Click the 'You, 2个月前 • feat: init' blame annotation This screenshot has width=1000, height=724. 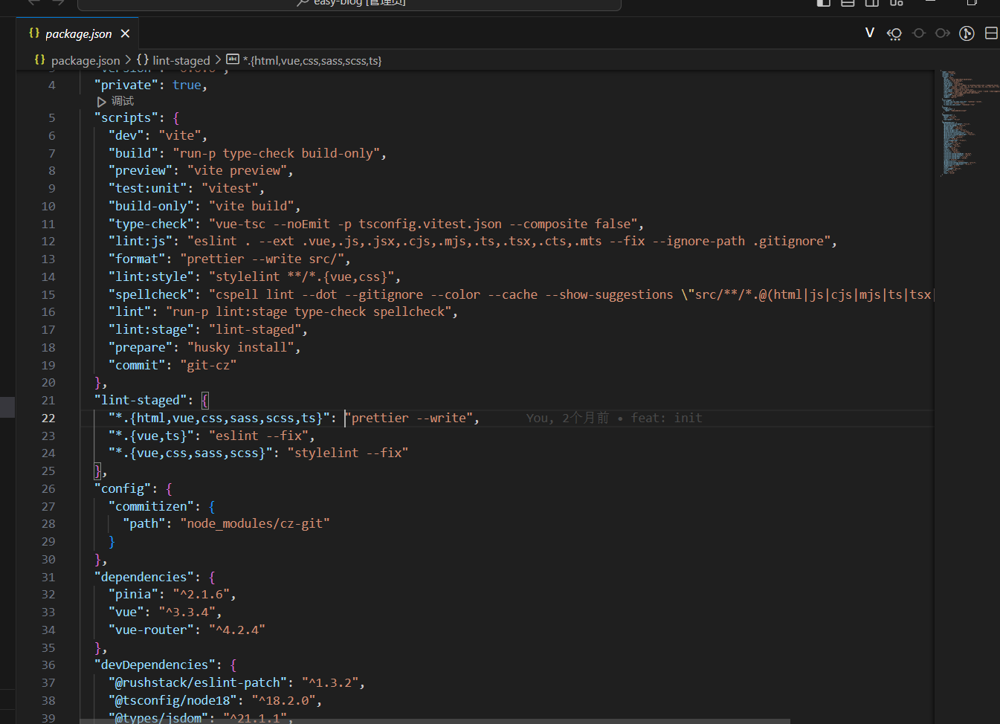pyautogui.click(x=614, y=418)
